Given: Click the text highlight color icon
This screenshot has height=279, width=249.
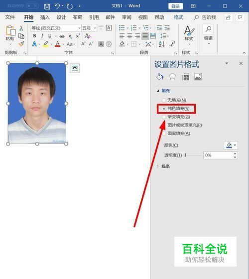Looking at the screenshot, I should click(x=46, y=44).
